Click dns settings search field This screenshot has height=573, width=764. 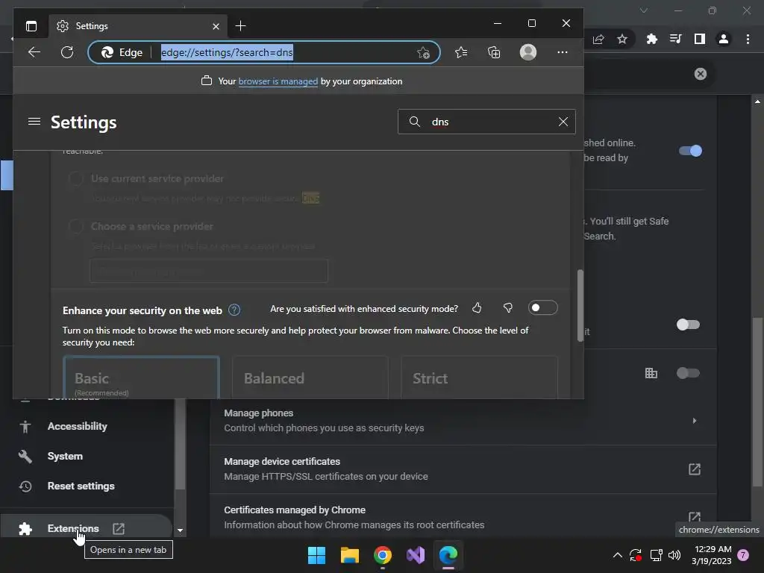coord(486,122)
